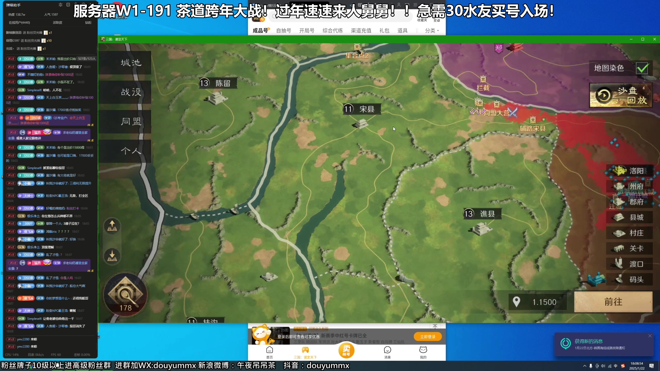Screen dimensions: 660x371
Task: Click the 宋县 city label on map
Action: [x=362, y=109]
